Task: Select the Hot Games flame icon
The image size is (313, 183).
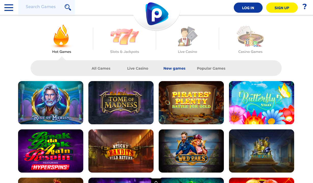Action: pyautogui.click(x=61, y=36)
